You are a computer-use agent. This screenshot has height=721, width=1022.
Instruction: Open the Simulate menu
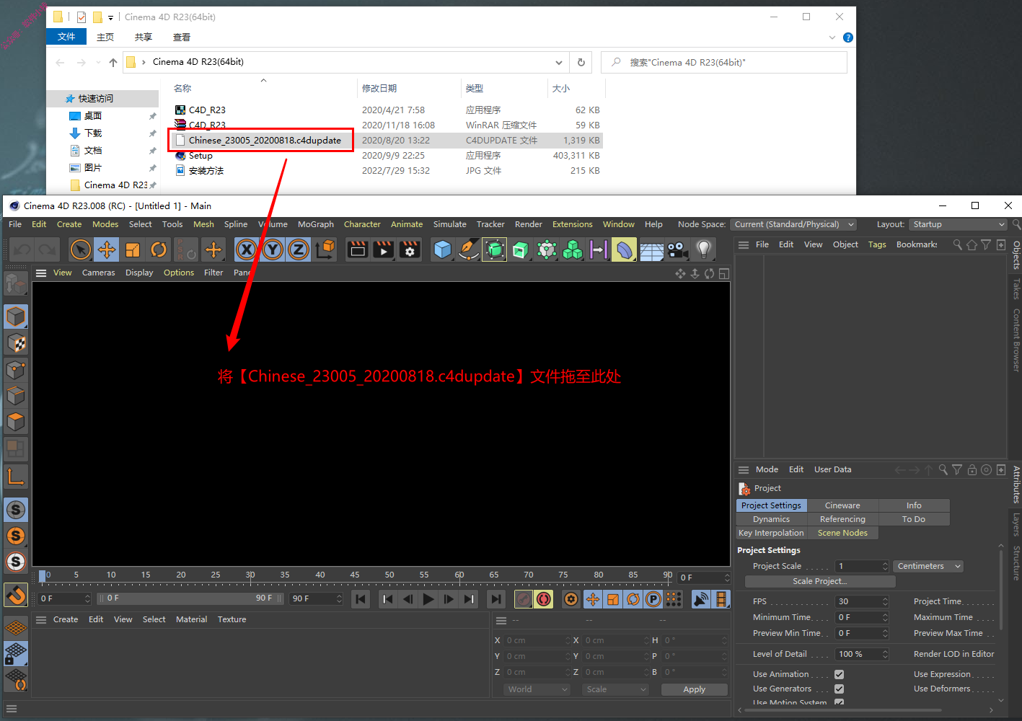[x=449, y=224]
